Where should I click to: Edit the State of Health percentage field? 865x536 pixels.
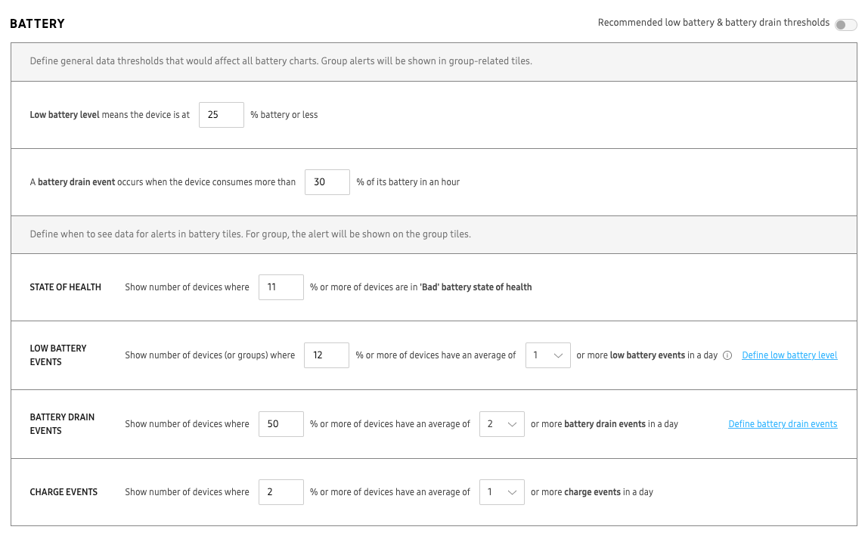tap(281, 287)
